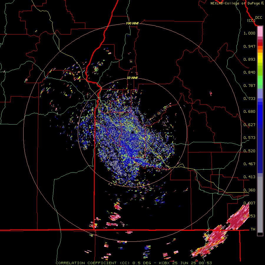Select the 0.680 legend value

tap(249, 112)
